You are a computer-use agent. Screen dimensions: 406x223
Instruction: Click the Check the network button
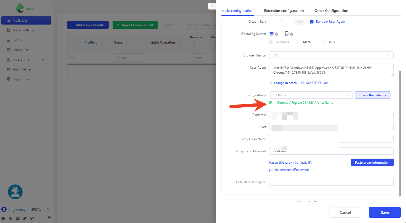point(373,95)
